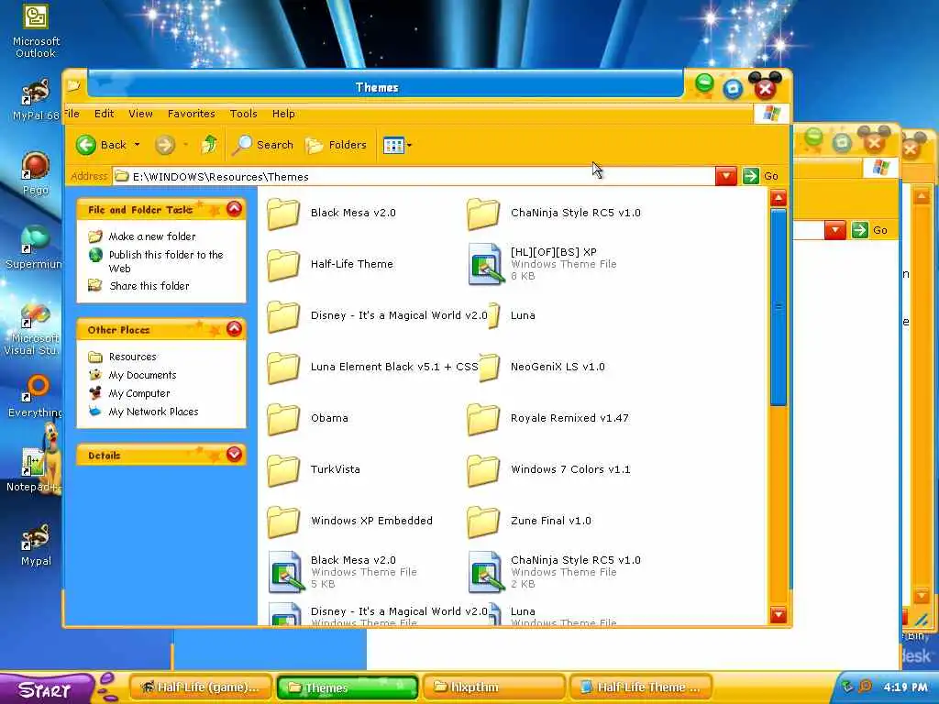Switch to Half-Life Theme taskbar button
Viewport: 939px width, 704px height.
(x=641, y=687)
